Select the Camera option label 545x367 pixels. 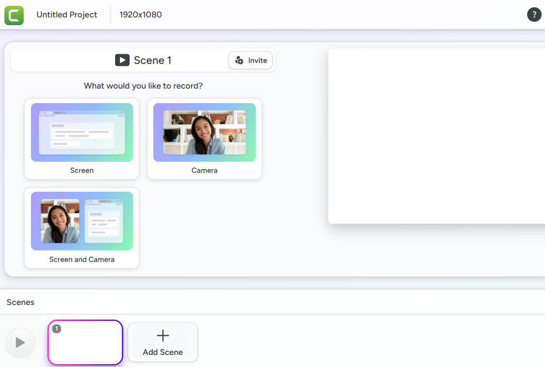pyautogui.click(x=204, y=170)
